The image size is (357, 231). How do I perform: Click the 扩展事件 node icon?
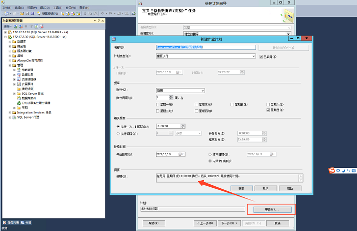point(19,84)
